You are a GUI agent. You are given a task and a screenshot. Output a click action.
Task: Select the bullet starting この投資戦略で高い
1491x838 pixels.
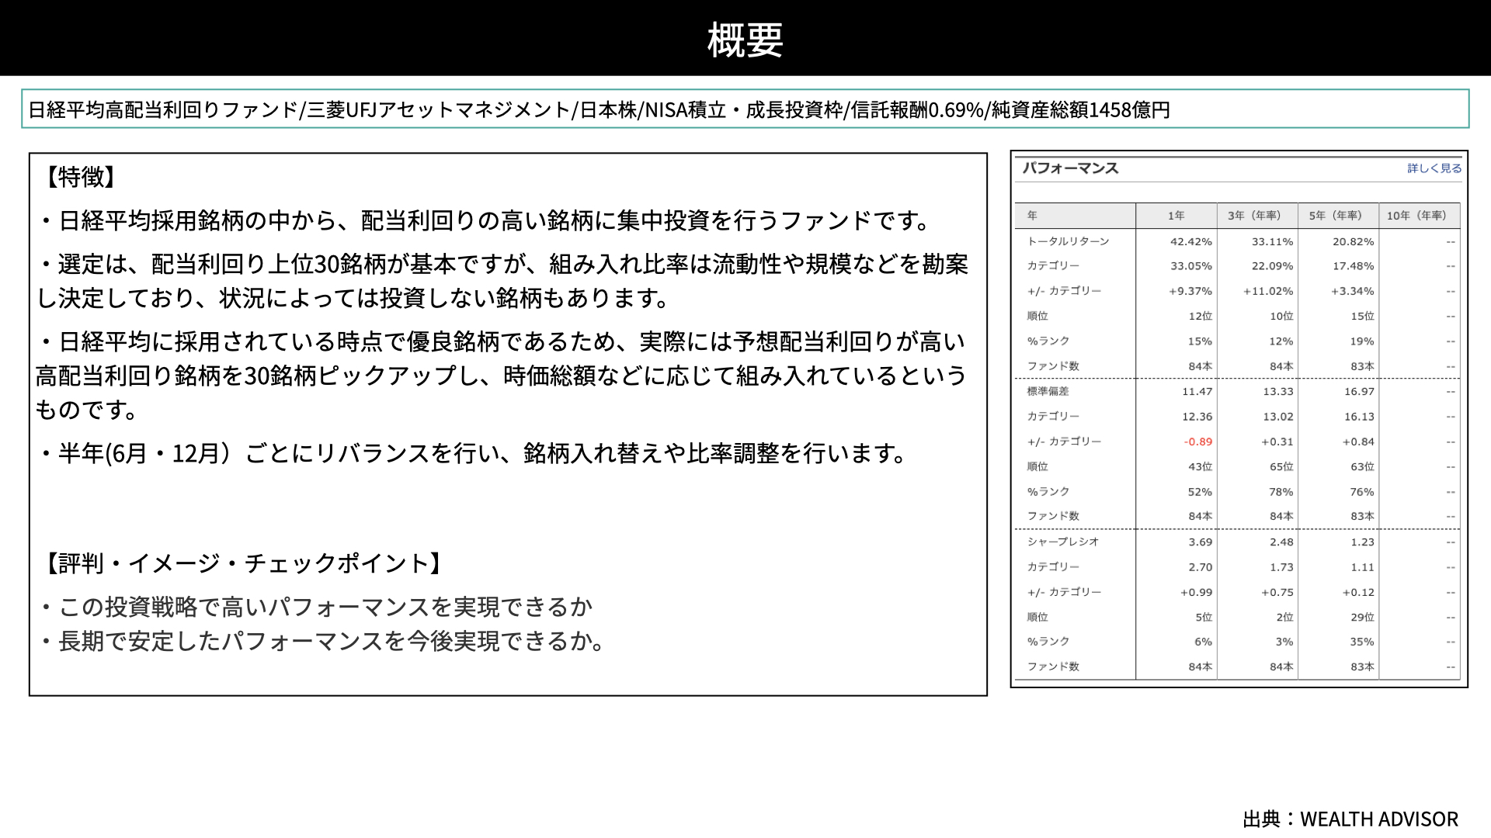point(315,607)
